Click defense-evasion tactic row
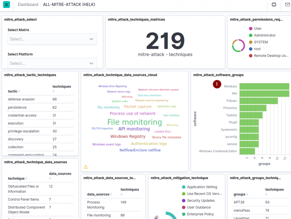 click(x=40, y=99)
